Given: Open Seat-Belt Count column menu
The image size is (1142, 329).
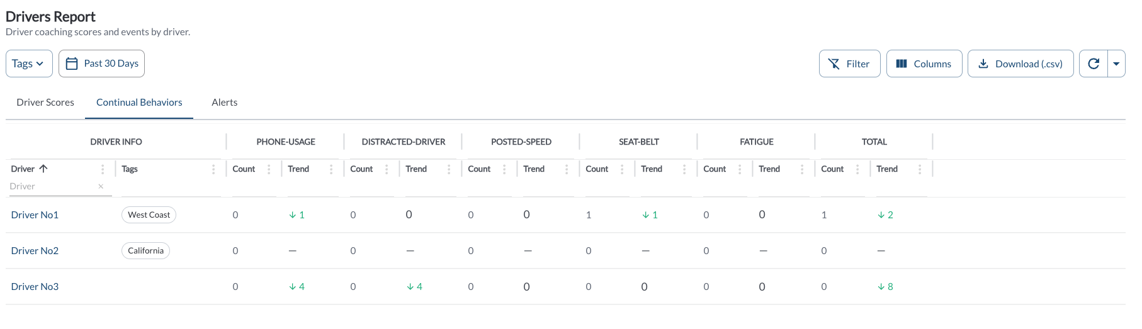Looking at the screenshot, I should pyautogui.click(x=622, y=169).
